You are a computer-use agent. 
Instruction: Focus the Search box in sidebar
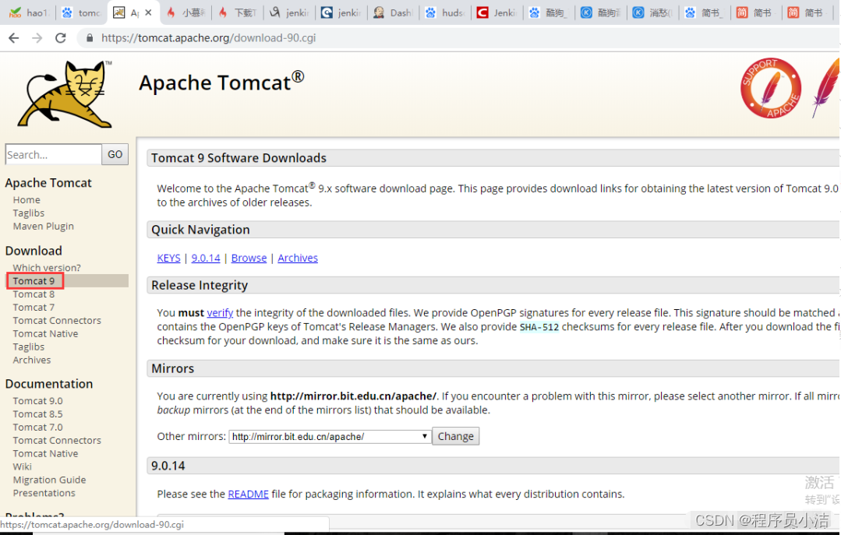click(x=53, y=154)
